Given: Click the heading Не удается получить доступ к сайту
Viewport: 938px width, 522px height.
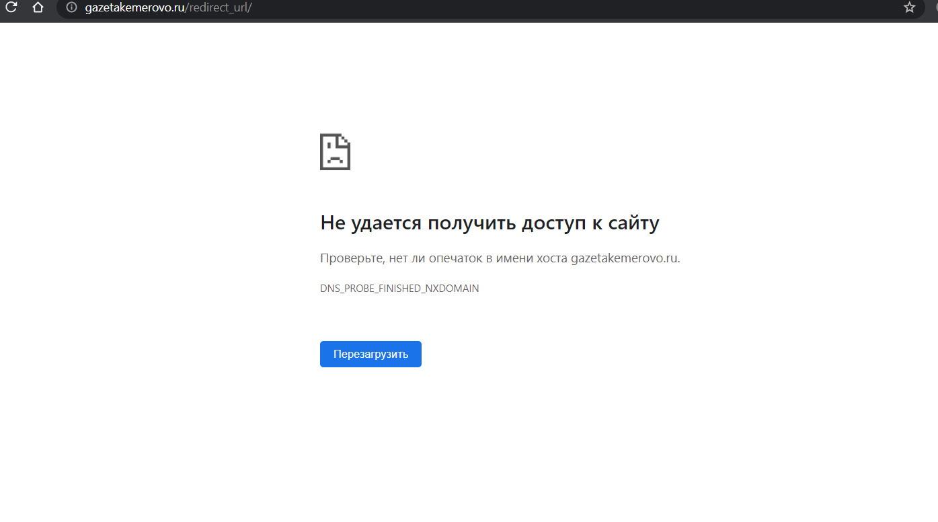Looking at the screenshot, I should [490, 223].
